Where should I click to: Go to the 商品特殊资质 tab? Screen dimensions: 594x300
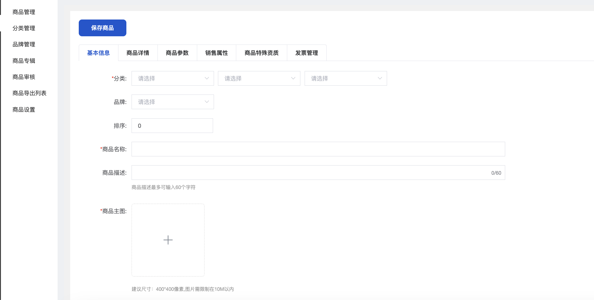262,53
